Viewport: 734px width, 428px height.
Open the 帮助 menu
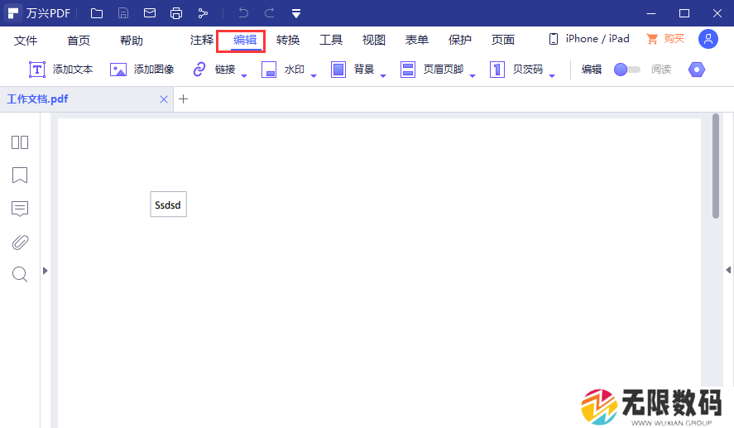(x=132, y=41)
